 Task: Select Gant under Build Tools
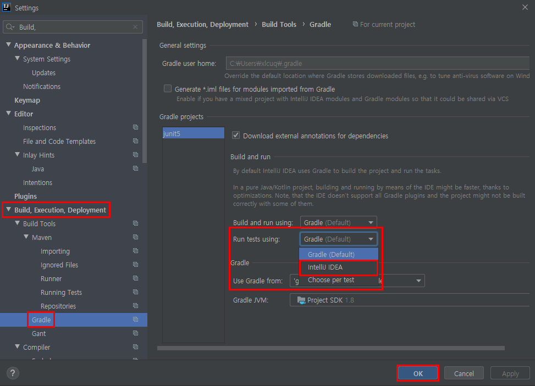[38, 333]
